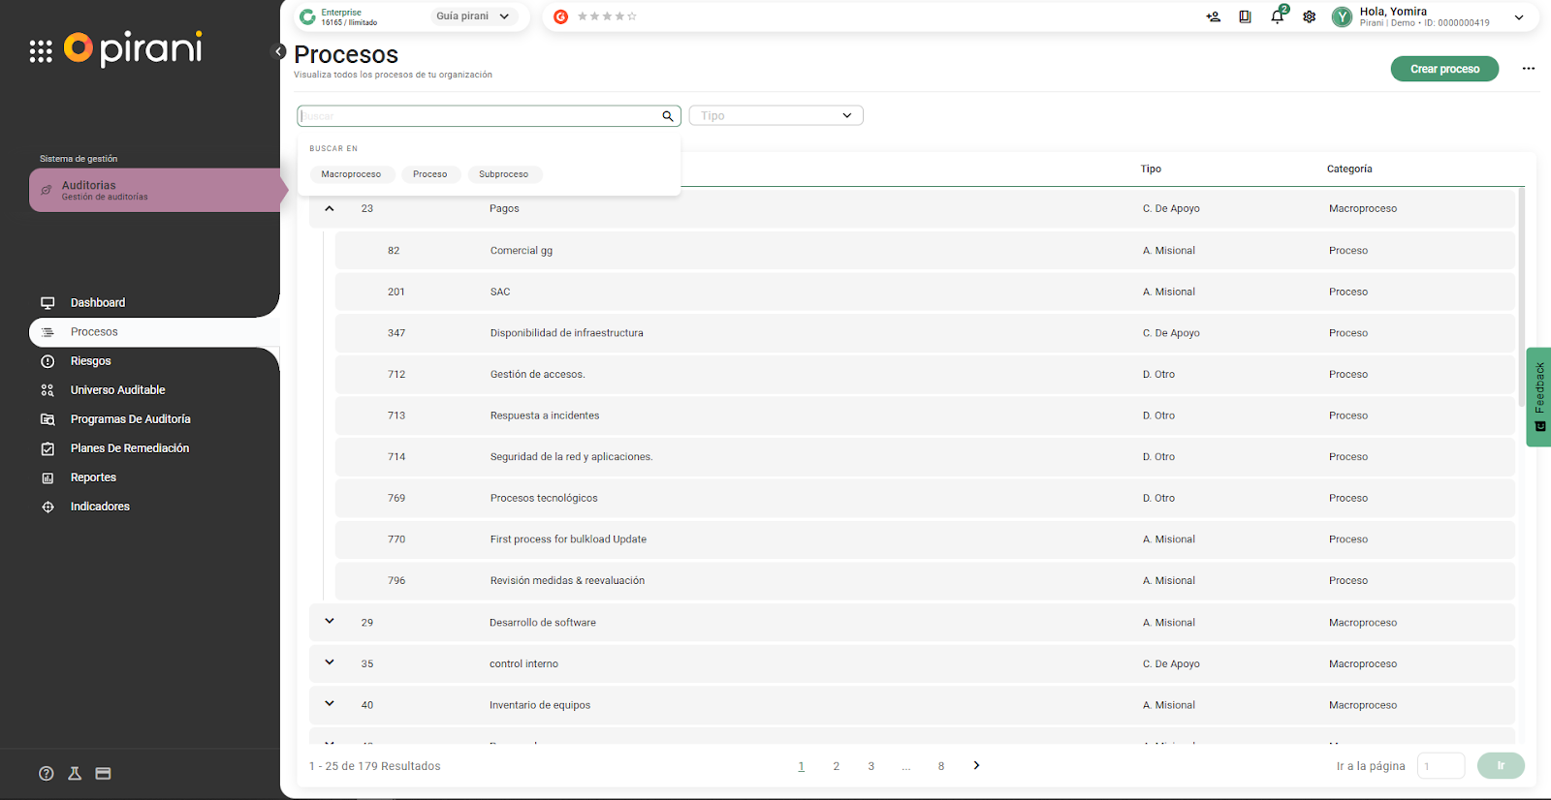
Task: Open the documentation book icon
Action: coord(1245,16)
